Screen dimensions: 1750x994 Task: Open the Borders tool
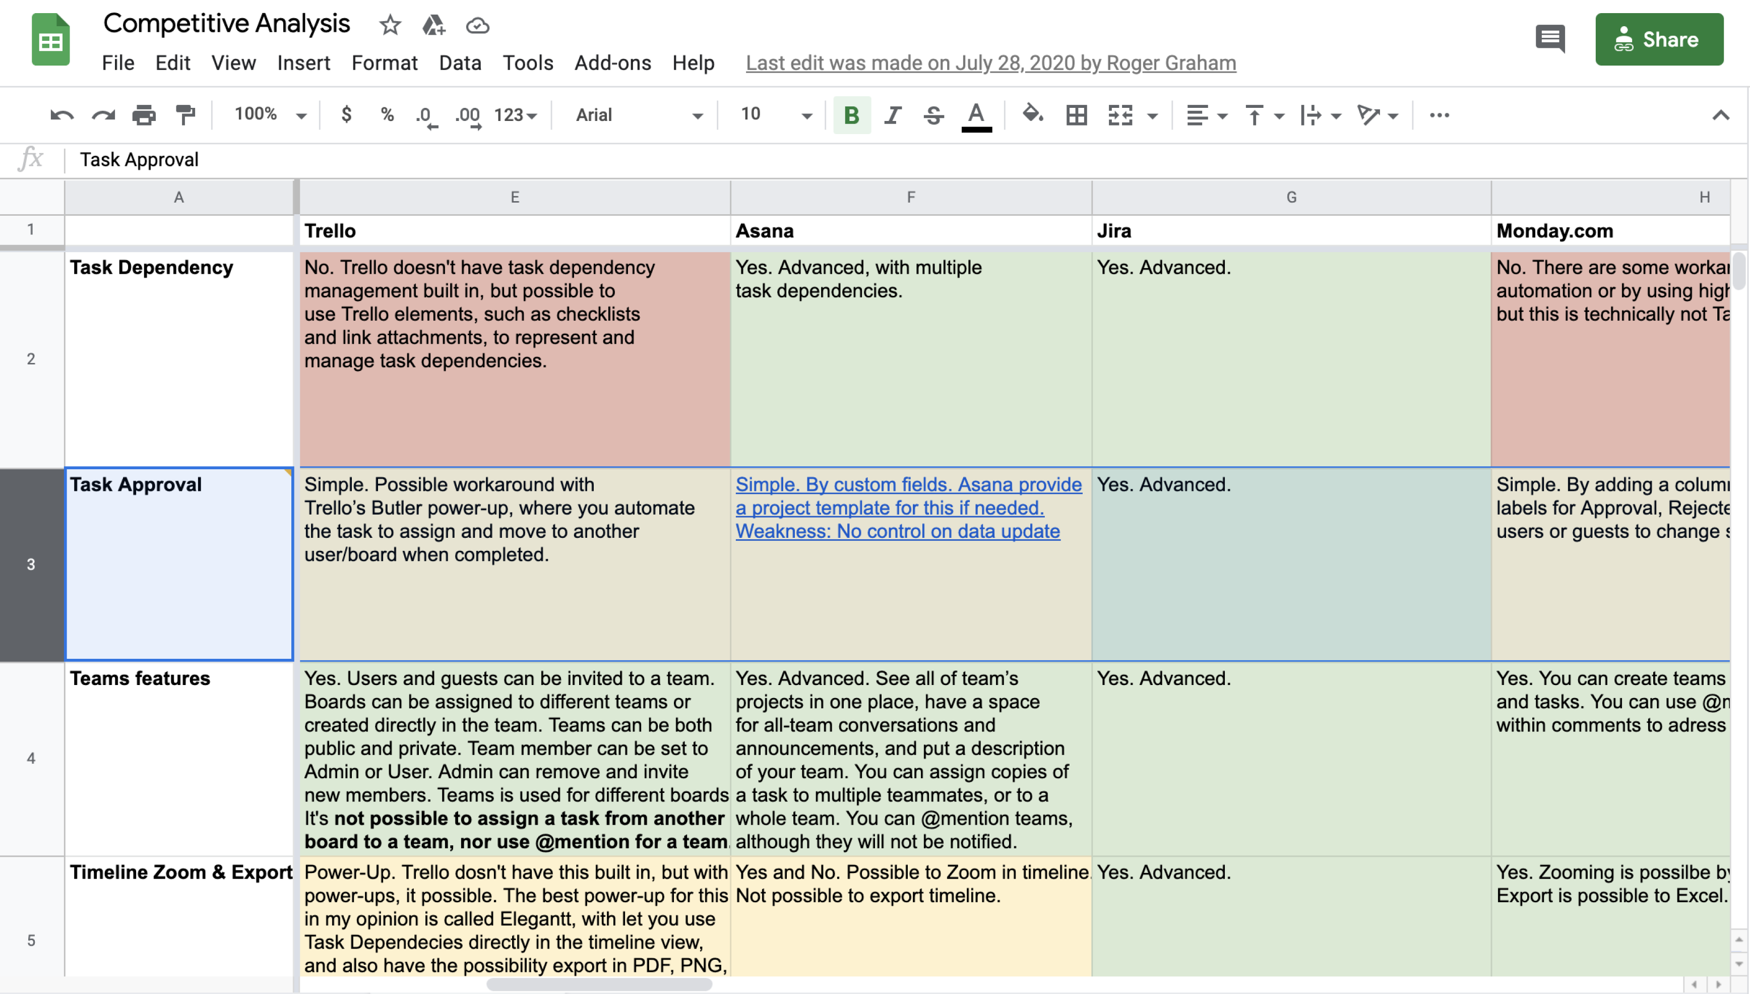1076,115
